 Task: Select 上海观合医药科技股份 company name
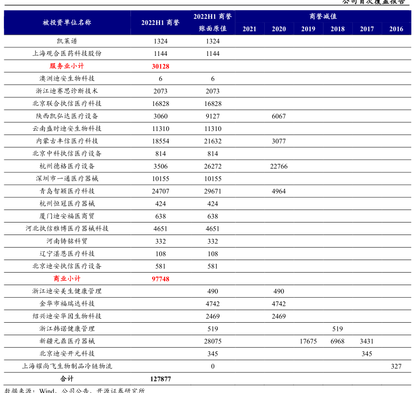(67, 53)
